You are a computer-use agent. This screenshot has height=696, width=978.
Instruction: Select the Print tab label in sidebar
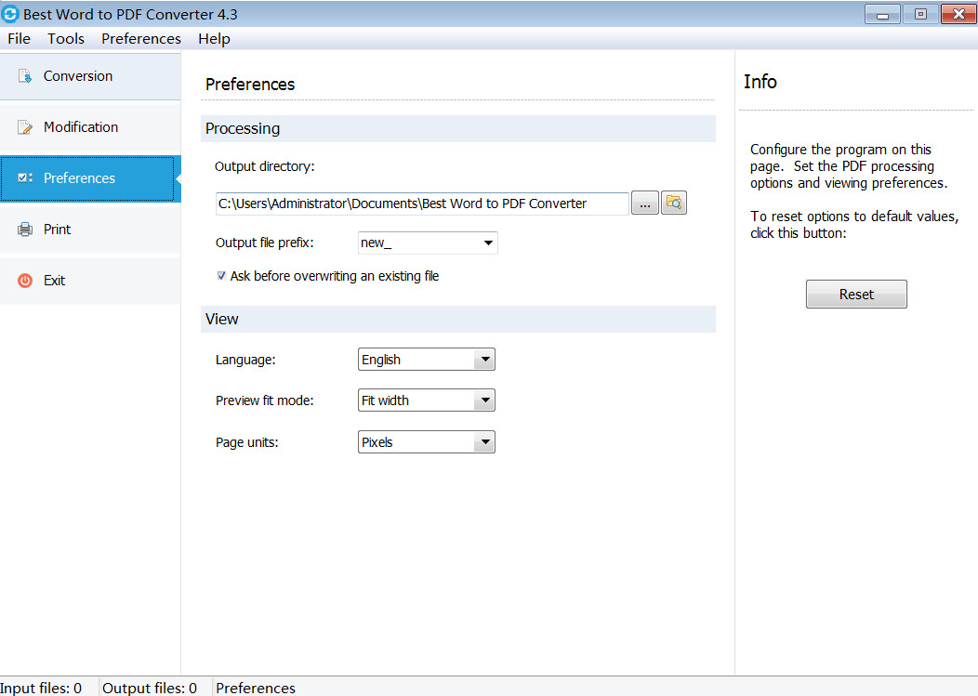pyautogui.click(x=58, y=230)
